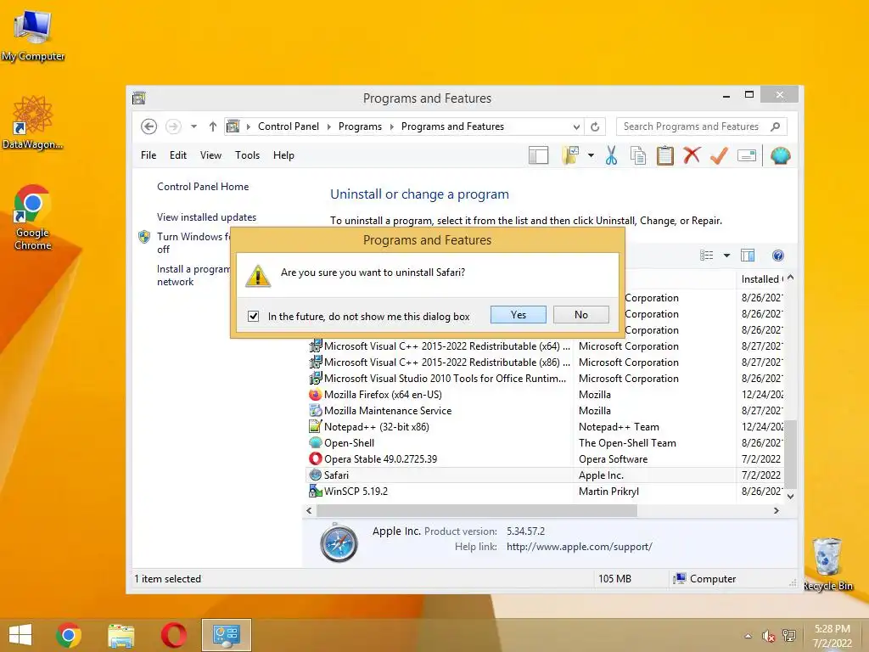Open the recent locations dropdown arrow
Viewport: 869px width, 652px height.
coord(193,126)
